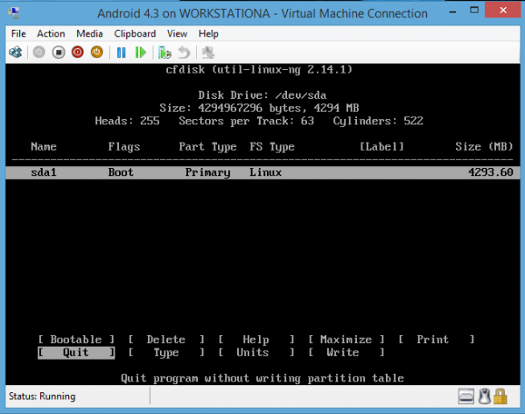Click the padlock status bar icon
This screenshot has height=414, width=525.
[x=500, y=396]
